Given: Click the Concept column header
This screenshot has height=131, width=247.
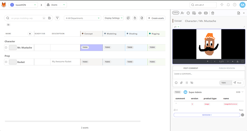Looking at the screenshot, I should click(92, 34).
